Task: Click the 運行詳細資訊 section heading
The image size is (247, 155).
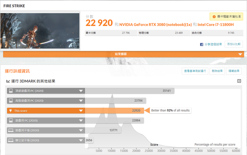Action: tap(17, 71)
